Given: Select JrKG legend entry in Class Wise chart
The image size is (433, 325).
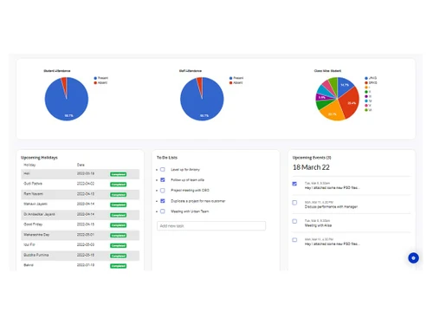Looking at the screenshot, I should coord(371,78).
